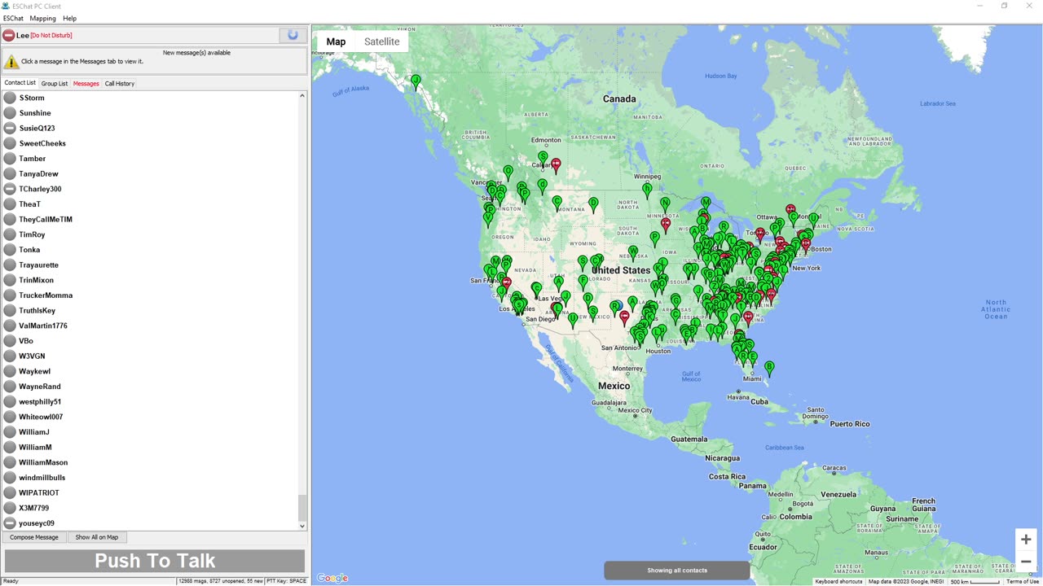This screenshot has height=586, width=1043.
Task: Open the Keyboard shortcuts link on map
Action: pos(838,581)
